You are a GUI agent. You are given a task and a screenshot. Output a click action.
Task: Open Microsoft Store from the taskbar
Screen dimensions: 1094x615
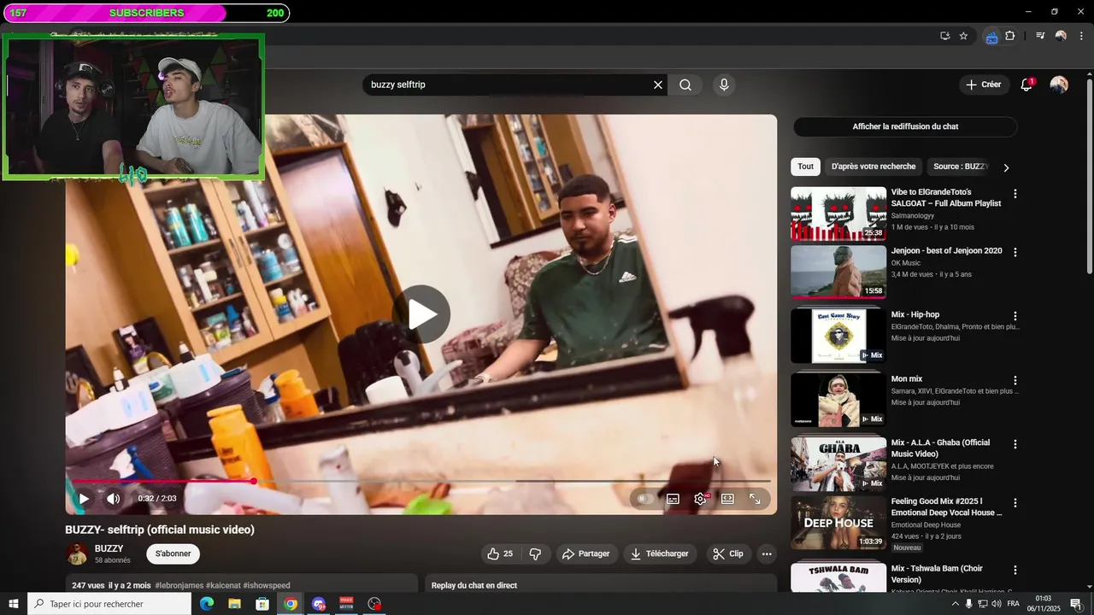pos(262,604)
